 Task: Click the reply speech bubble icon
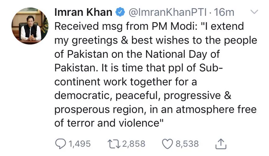point(61,144)
